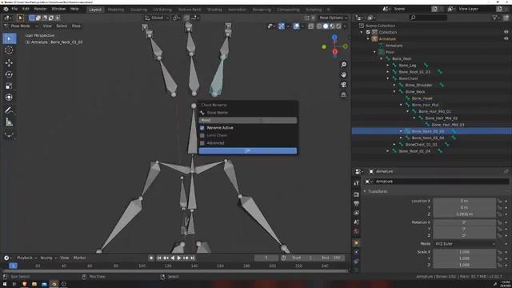Click the Scale X value slider
Screen dimensions: 512x288
click(x=464, y=252)
